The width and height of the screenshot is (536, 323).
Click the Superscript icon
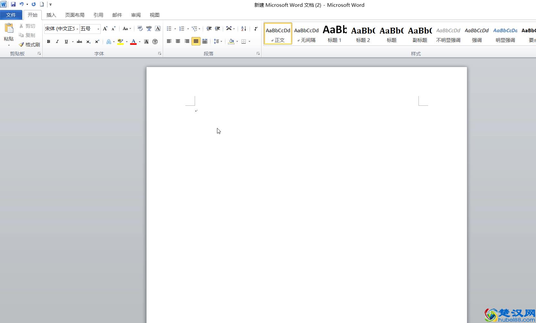click(x=97, y=42)
